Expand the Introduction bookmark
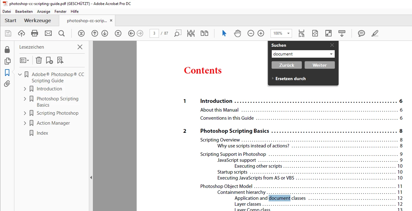This screenshot has height=211, width=412. (25, 89)
